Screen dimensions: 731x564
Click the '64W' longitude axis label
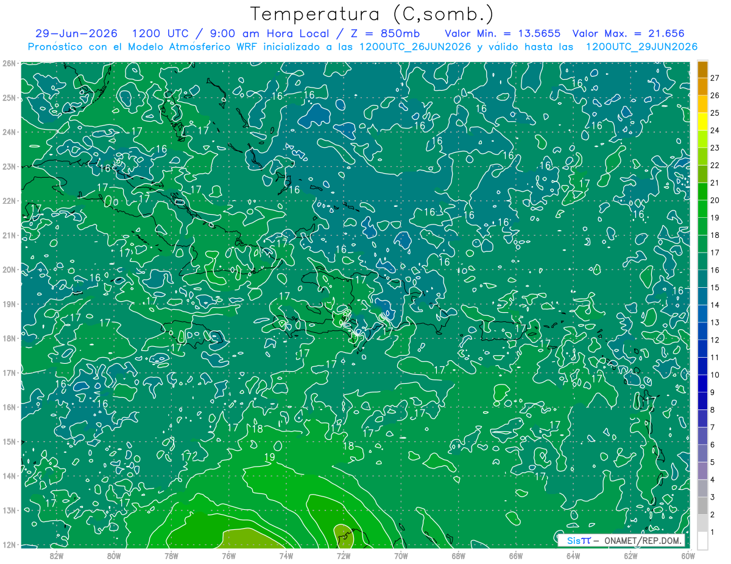[x=573, y=555]
